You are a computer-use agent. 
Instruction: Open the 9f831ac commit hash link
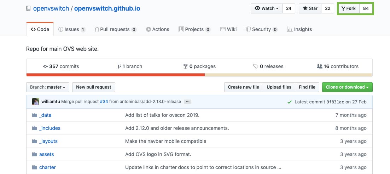click(x=335, y=102)
